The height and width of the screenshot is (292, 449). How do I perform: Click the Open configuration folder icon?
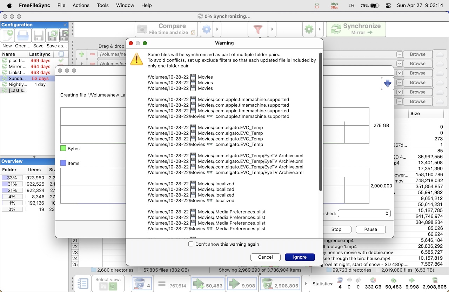tap(23, 36)
